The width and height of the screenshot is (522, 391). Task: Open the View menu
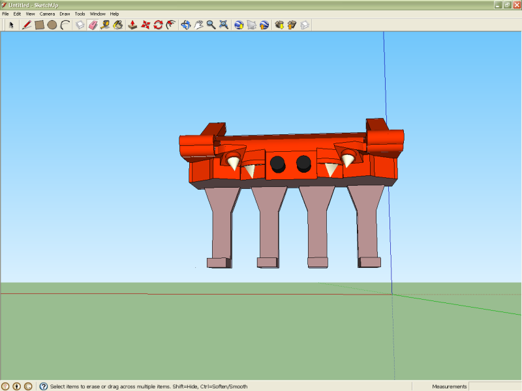click(x=30, y=14)
